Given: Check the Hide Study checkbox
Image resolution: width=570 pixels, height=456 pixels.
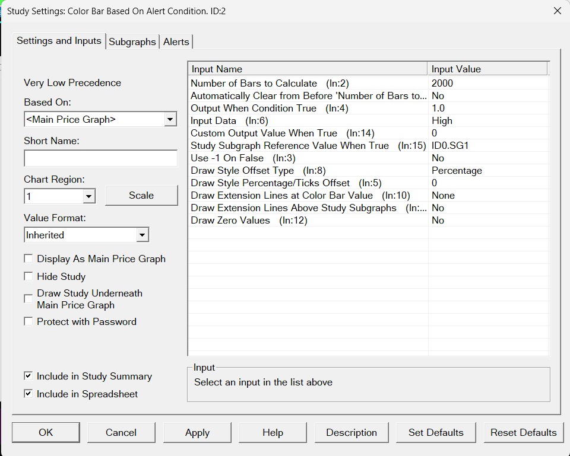Looking at the screenshot, I should pyautogui.click(x=28, y=276).
